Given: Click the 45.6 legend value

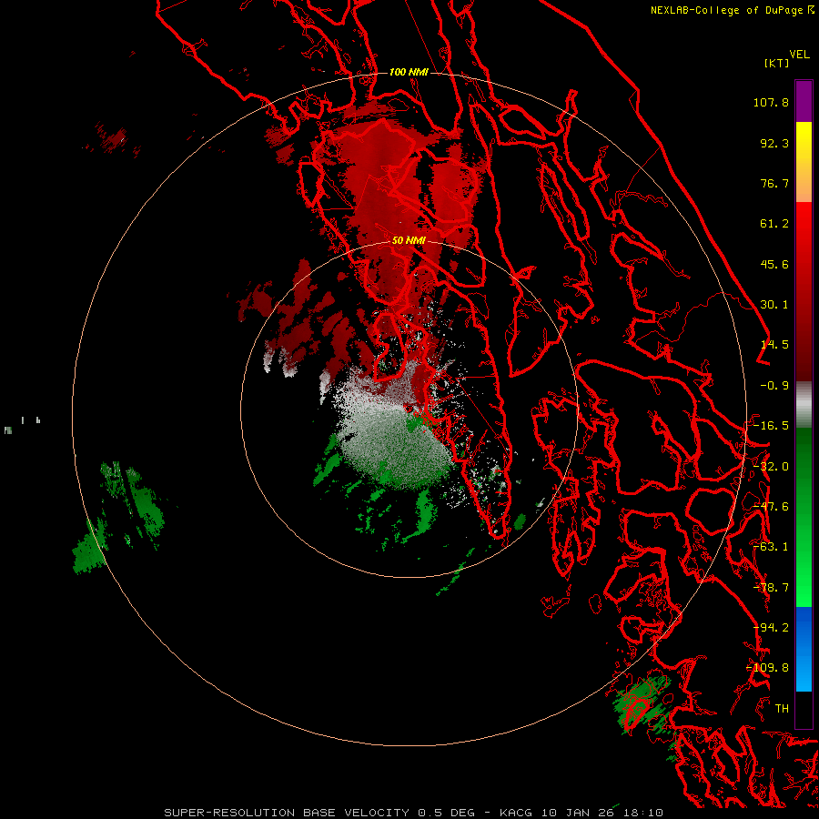Looking at the screenshot, I should (774, 264).
